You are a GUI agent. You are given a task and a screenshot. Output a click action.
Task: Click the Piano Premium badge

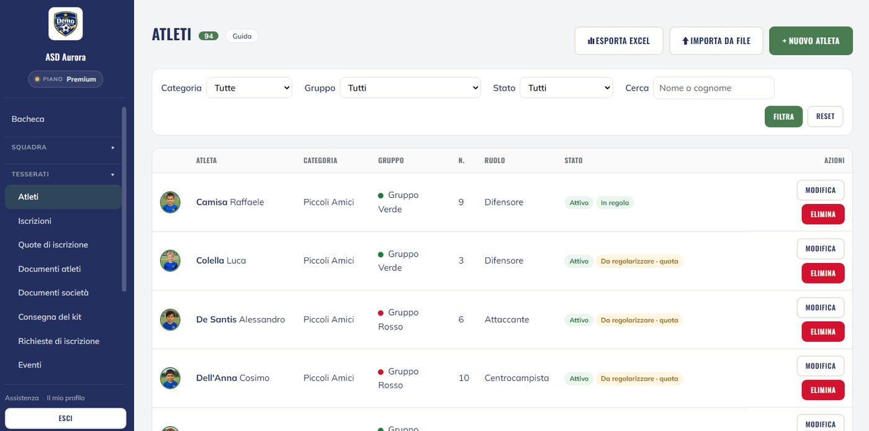click(66, 79)
